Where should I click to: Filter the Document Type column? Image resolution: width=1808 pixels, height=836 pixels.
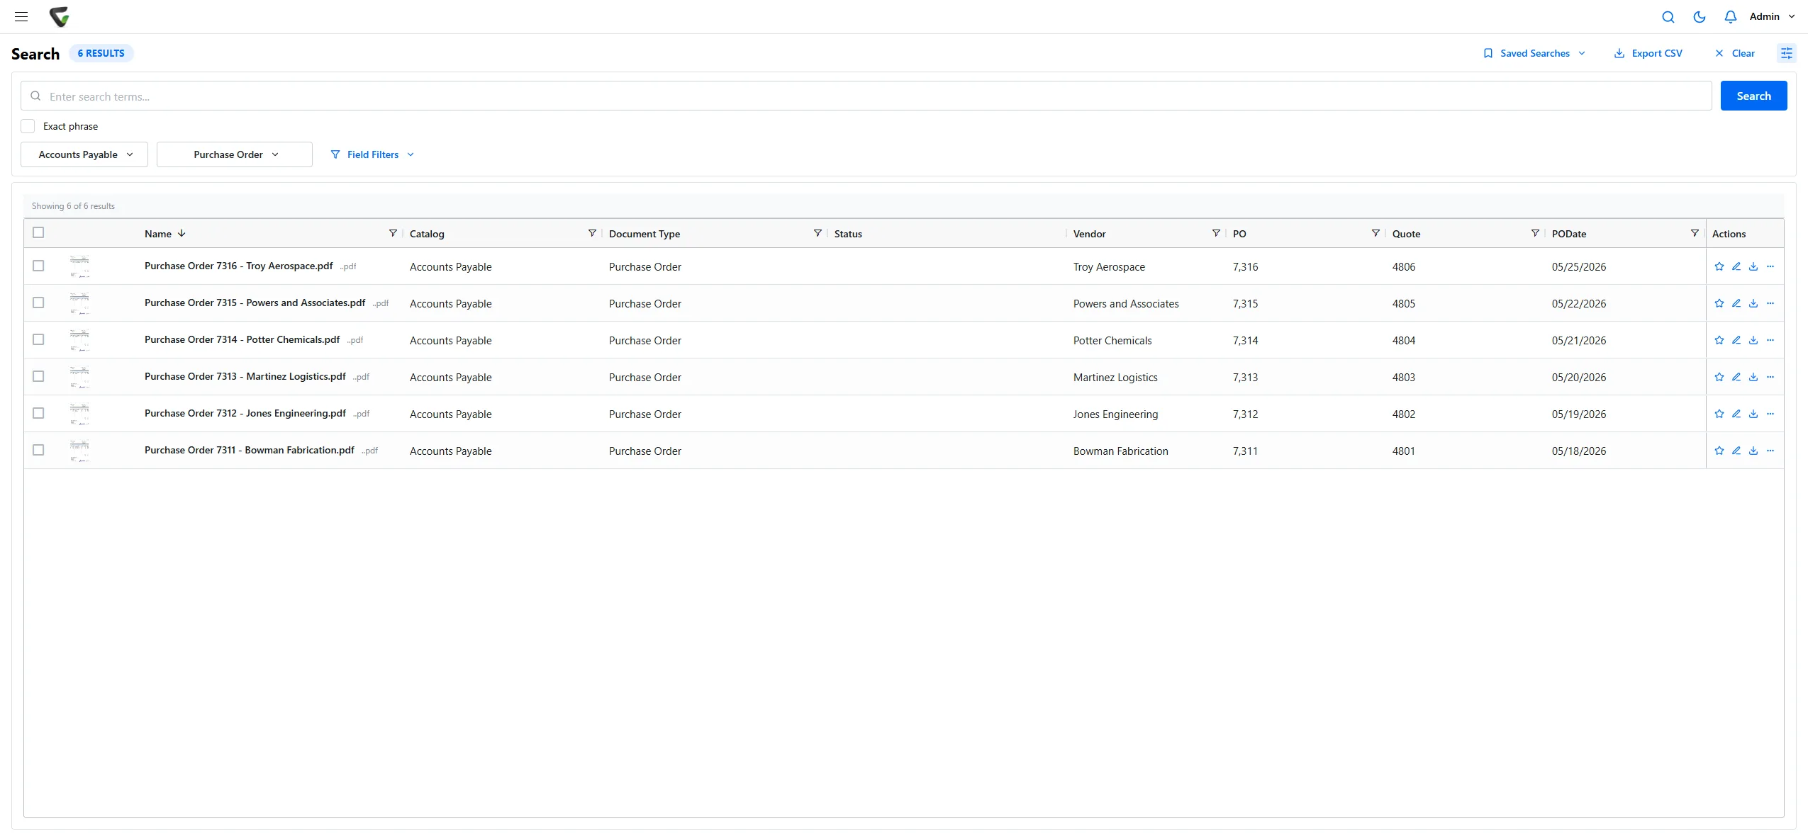pos(817,233)
